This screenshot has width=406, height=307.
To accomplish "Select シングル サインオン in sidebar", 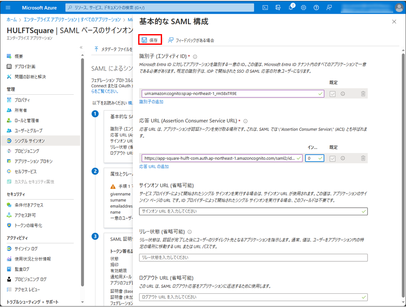I will 29,141.
